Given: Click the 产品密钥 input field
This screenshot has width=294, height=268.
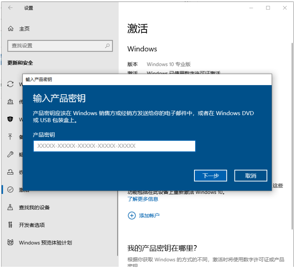Looking at the screenshot, I should coord(114,146).
